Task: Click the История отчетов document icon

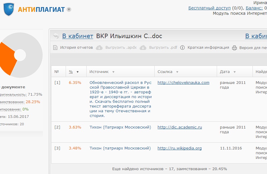Action: pyautogui.click(x=55, y=48)
